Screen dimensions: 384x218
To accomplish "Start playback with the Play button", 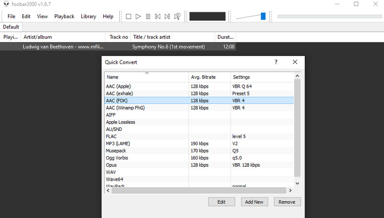I will 138,16.
